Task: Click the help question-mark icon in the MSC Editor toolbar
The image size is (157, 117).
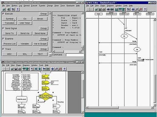Action: tap(145, 9)
